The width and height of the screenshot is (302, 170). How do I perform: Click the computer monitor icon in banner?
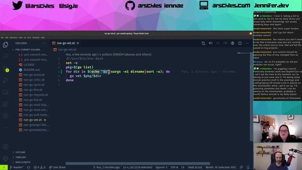coord(204,5)
